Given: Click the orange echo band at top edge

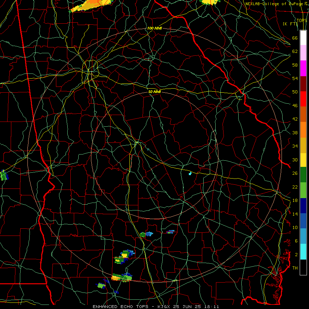Looking at the screenshot, I should [x=91, y=5].
